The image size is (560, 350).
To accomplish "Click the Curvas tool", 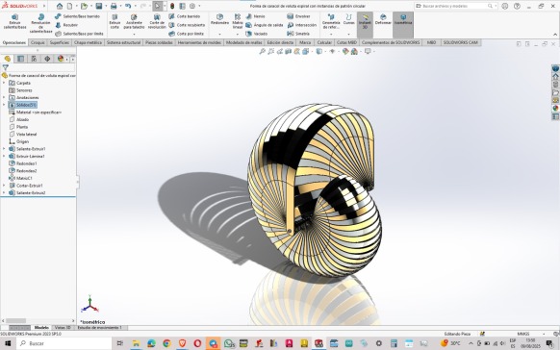I will [x=349, y=19].
